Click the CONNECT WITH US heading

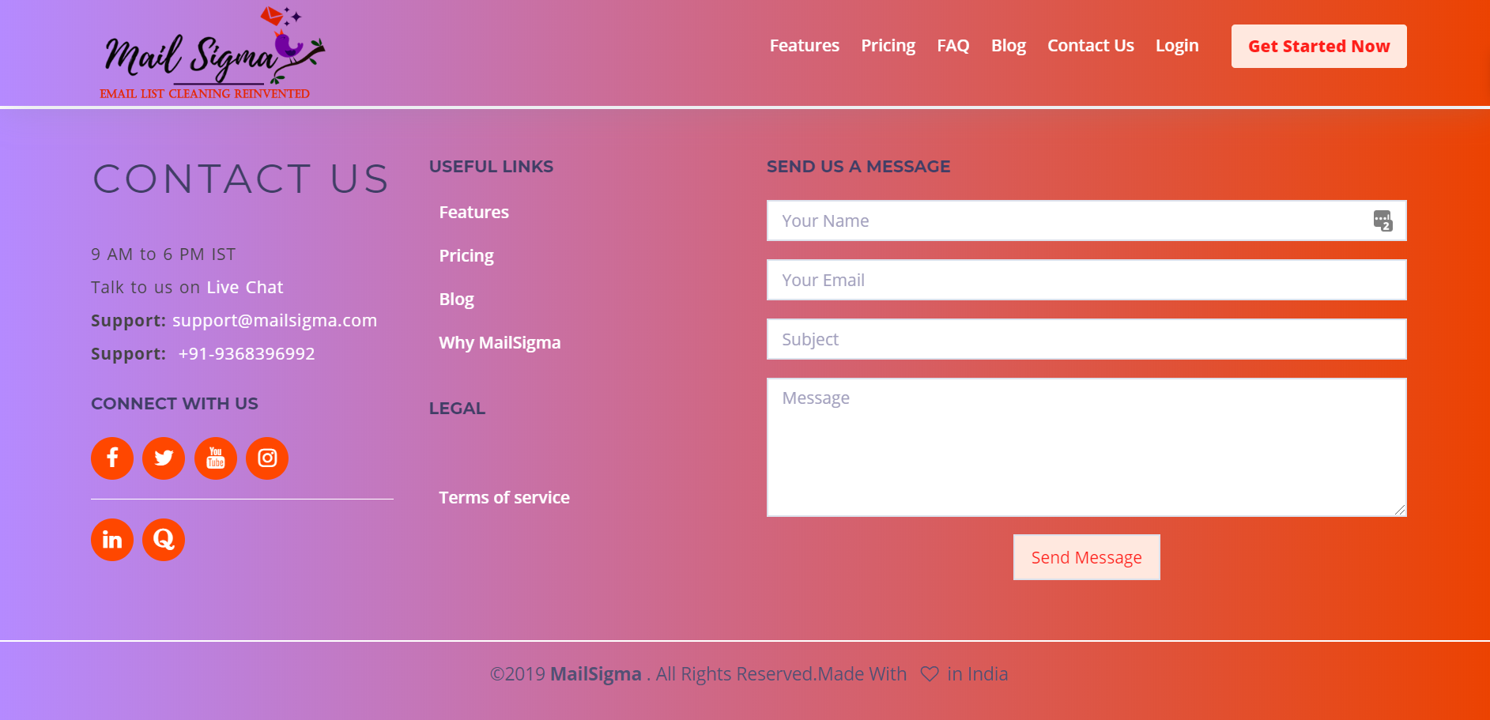pos(175,404)
